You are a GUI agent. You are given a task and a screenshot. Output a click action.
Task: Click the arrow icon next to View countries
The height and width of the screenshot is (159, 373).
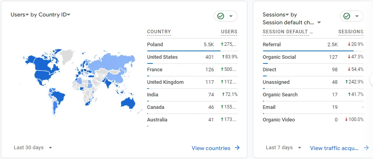237,148
